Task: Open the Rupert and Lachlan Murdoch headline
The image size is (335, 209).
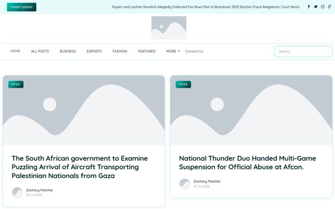Action: (206, 7)
